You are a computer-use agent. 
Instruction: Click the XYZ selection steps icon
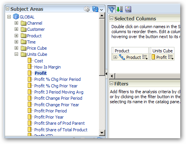click(128, 9)
